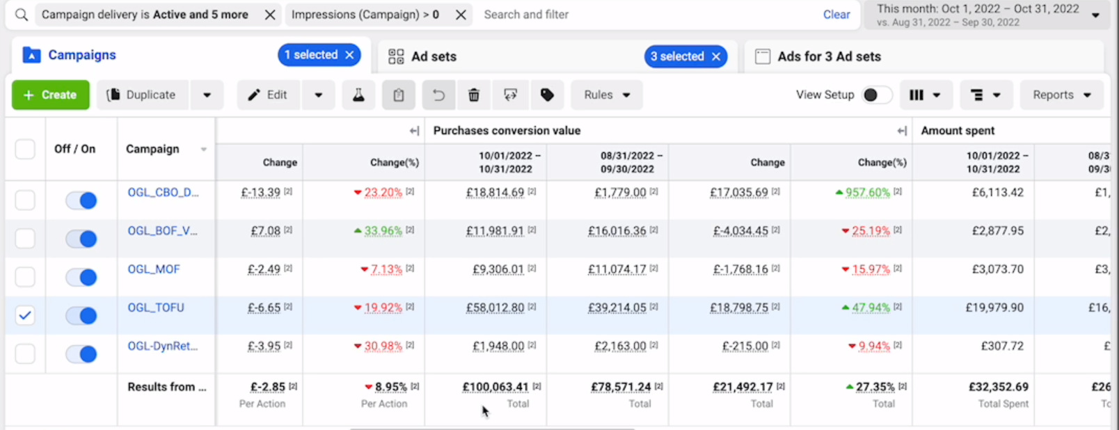Check the OGL_MOF row checkbox
This screenshot has width=1119, height=430.
coord(25,277)
